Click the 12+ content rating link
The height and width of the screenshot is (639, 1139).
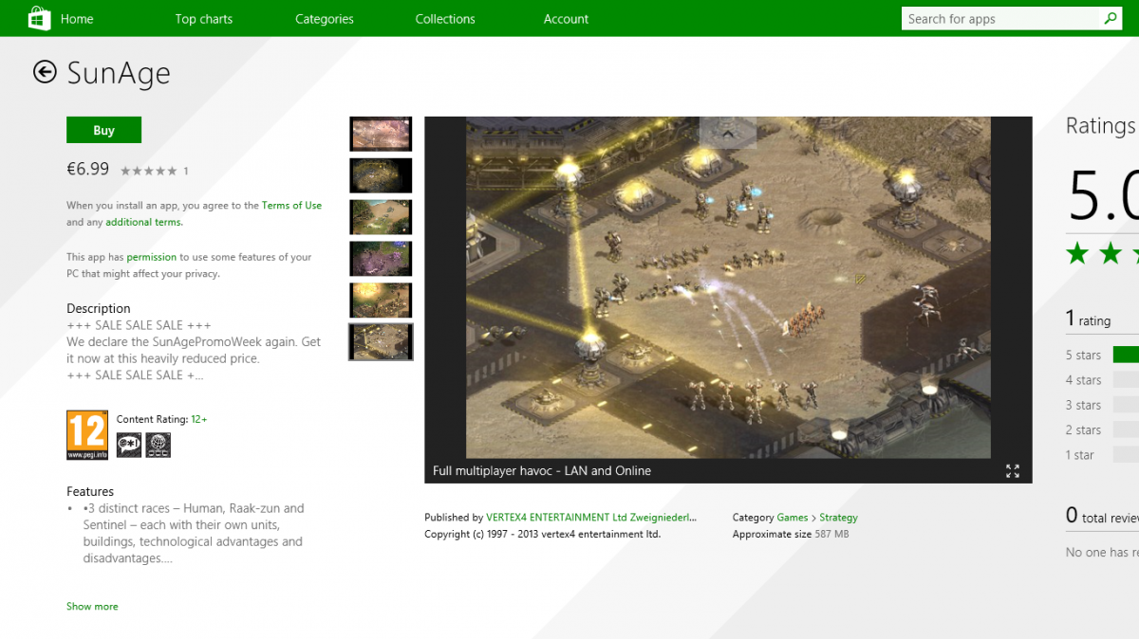[x=199, y=419]
